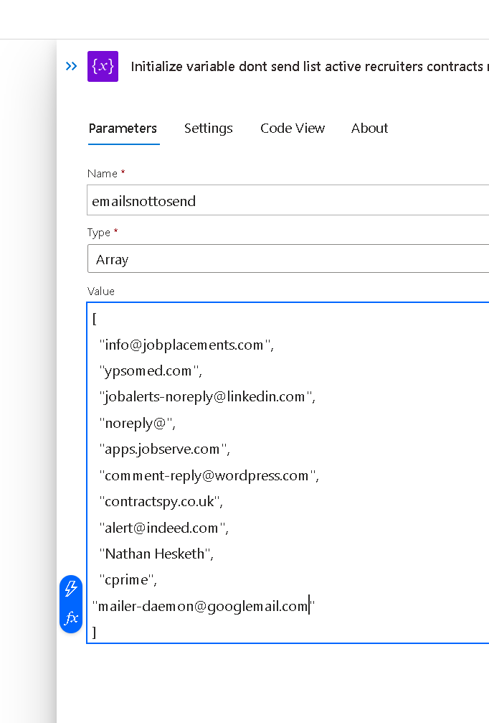Click the action title Initialize variable dont send list
Screen dimensions: 489x723
(310, 66)
